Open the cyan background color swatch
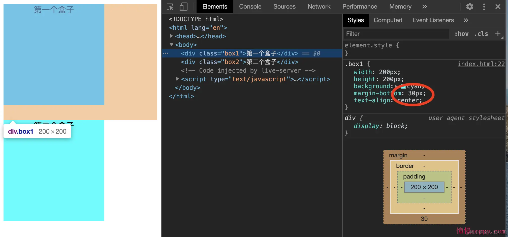This screenshot has height=237, width=508. 403,86
